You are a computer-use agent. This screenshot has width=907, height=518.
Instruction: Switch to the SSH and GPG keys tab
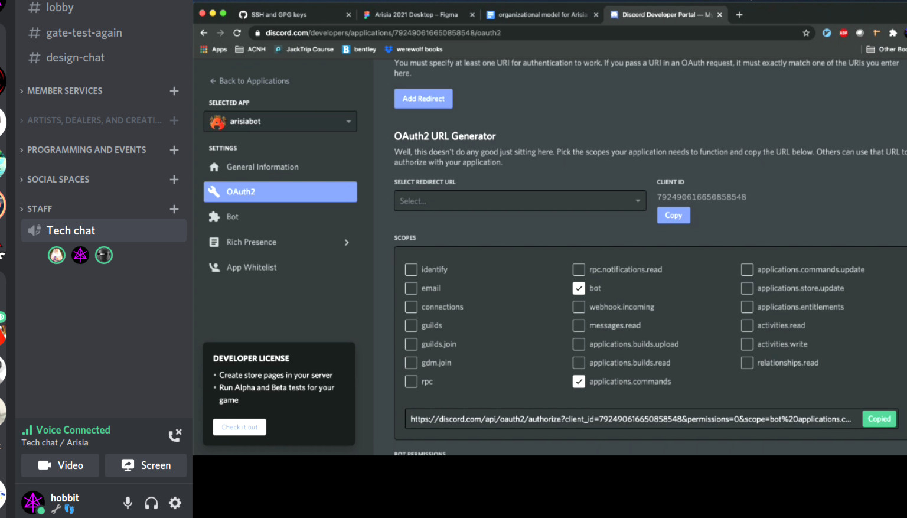pyautogui.click(x=279, y=15)
